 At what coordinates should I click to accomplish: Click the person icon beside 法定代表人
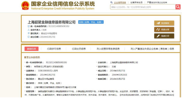click(29, 30)
